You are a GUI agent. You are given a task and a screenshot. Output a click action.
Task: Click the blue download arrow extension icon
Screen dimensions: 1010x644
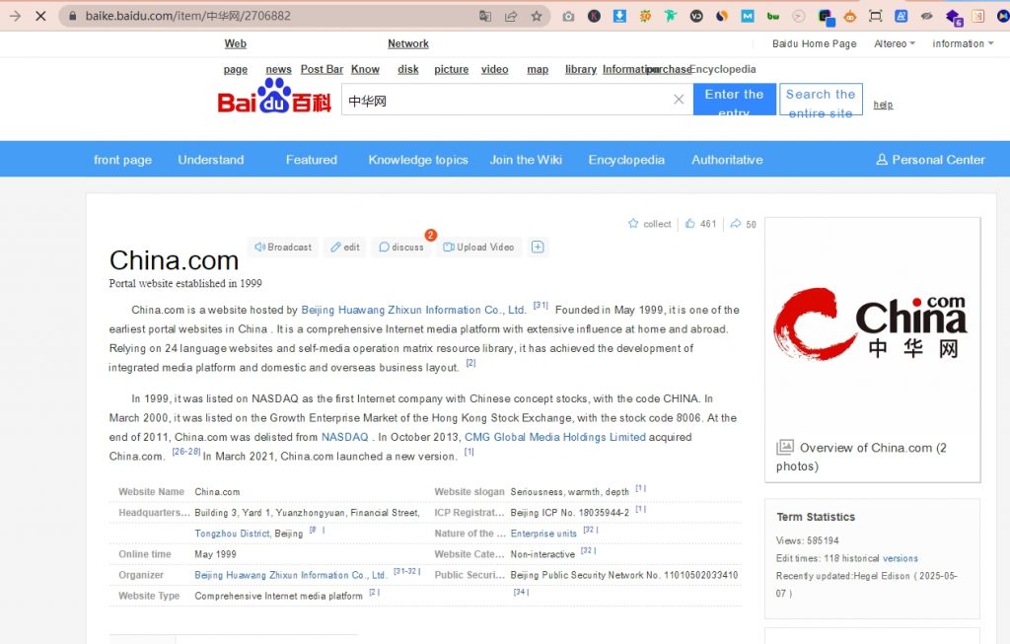click(x=619, y=16)
